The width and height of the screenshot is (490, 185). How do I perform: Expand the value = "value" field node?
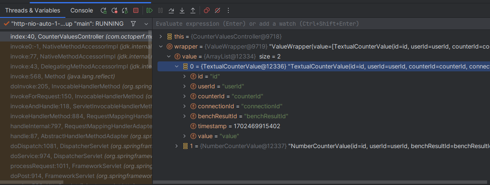point(184,136)
